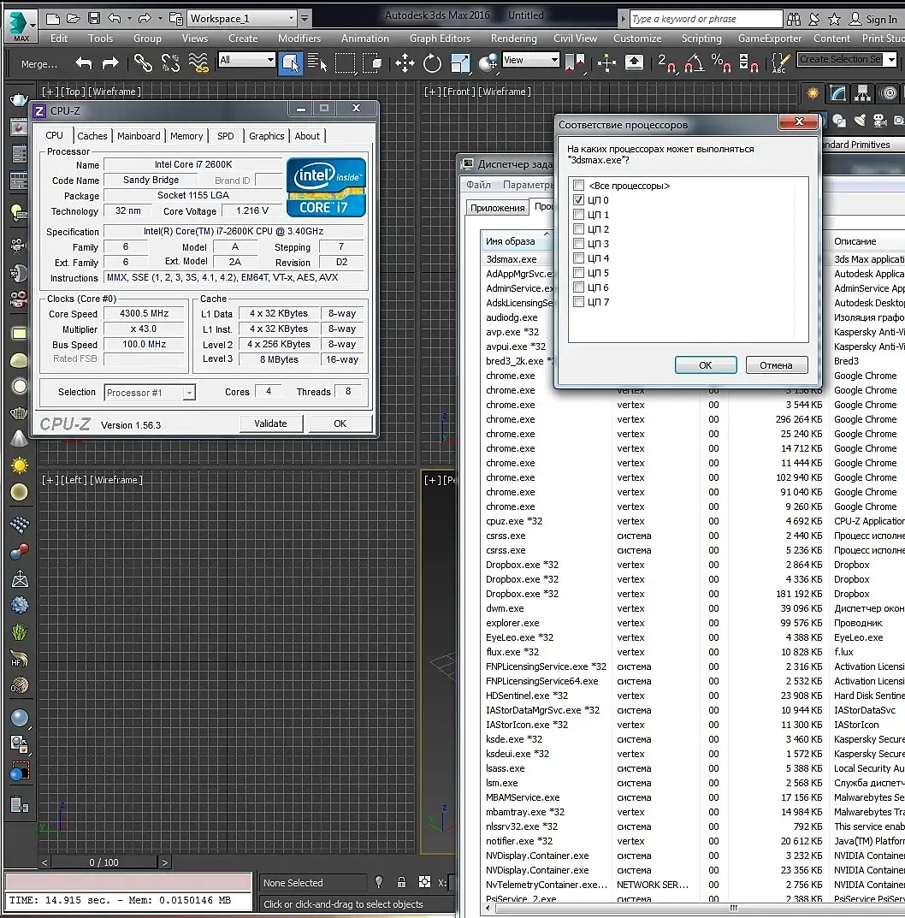Click the Select and Manipulate icon
This screenshot has width=905, height=918.
coord(606,62)
